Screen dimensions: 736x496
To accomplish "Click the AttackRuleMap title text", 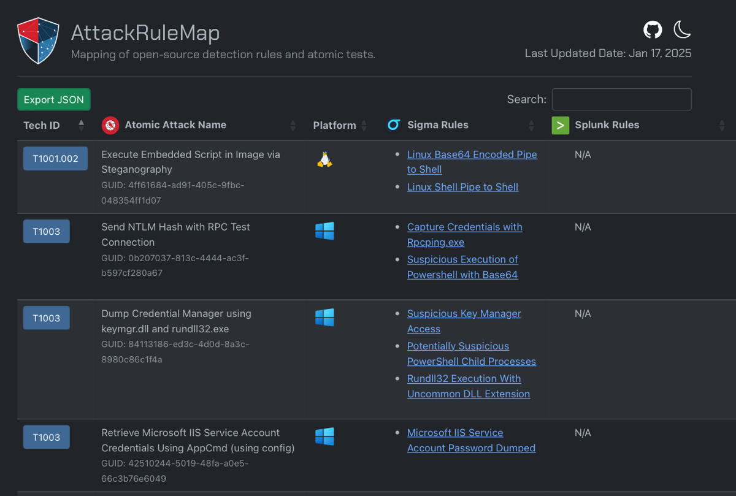I will pyautogui.click(x=145, y=32).
